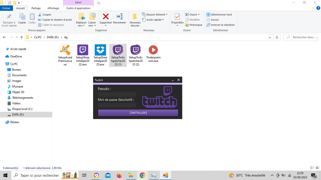The height and width of the screenshot is (180, 321).
Task: Open Firefox from the taskbar
Action: [x=119, y=175]
